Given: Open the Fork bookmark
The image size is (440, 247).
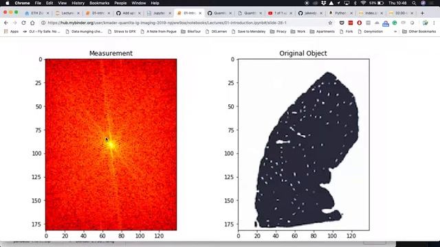Looking at the screenshot, I should click(x=346, y=32).
